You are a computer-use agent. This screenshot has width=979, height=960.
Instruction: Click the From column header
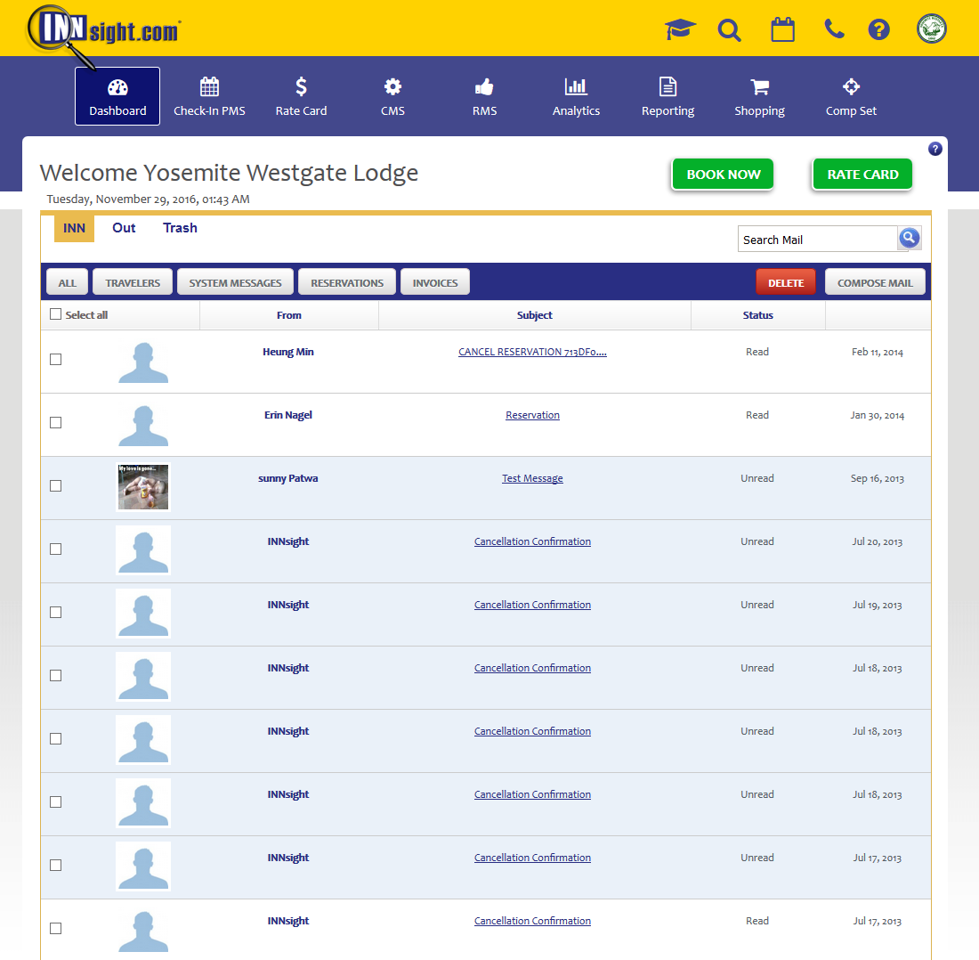tap(289, 315)
